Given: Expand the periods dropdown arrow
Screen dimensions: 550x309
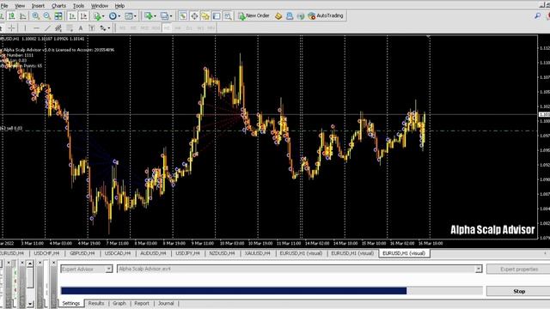Looking at the screenshot, I should [x=119, y=15].
